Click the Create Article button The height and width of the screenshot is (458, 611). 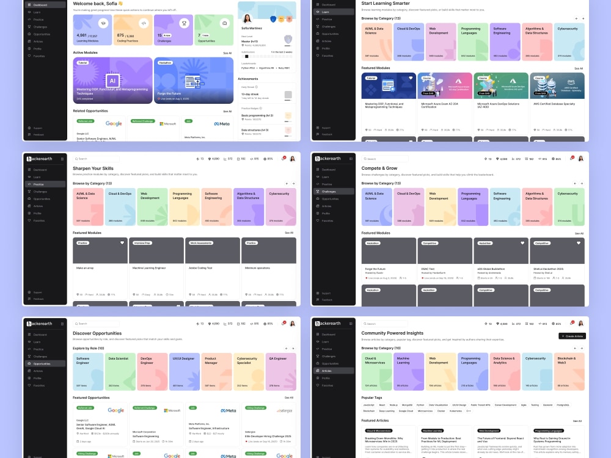572,336
